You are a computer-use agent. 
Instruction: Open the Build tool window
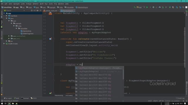click(x=16, y=98)
